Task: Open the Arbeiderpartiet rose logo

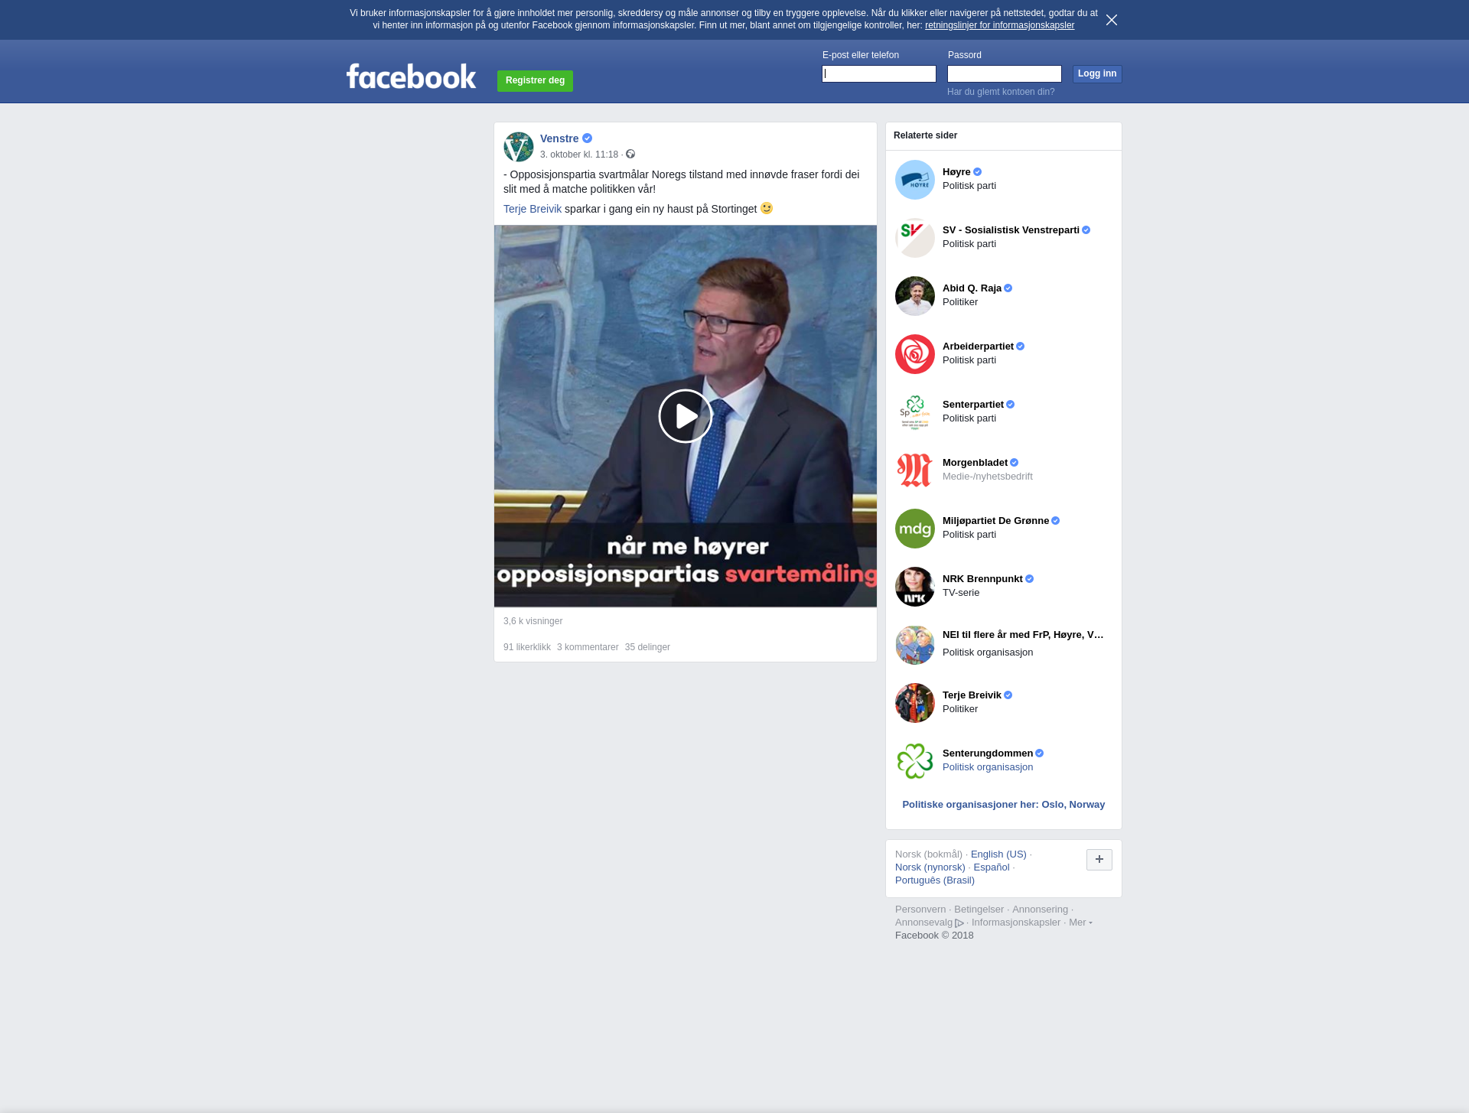Action: 915,354
